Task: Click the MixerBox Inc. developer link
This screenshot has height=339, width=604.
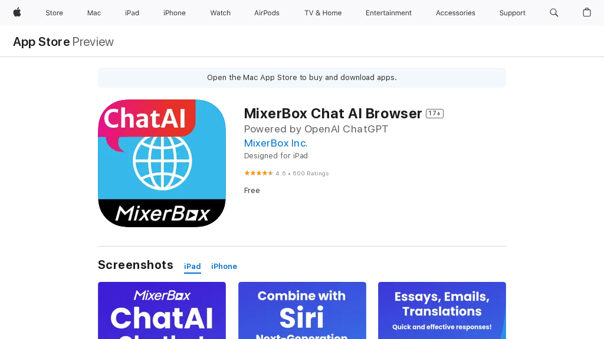Action: (275, 143)
